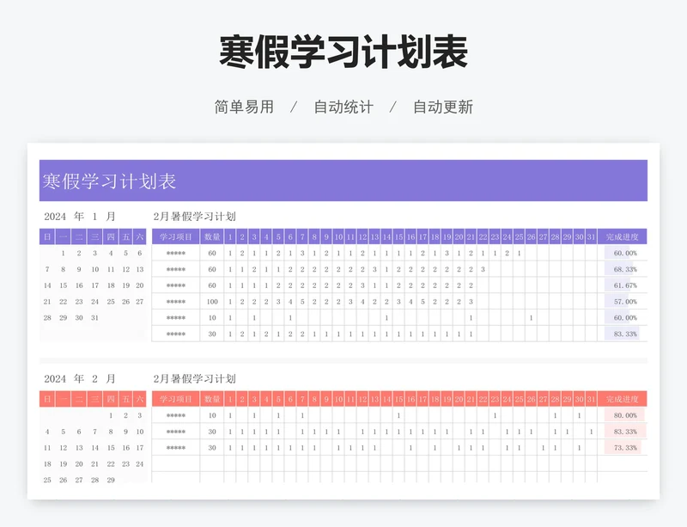
Task: Click the red 三 weekday header
Action: click(x=94, y=399)
